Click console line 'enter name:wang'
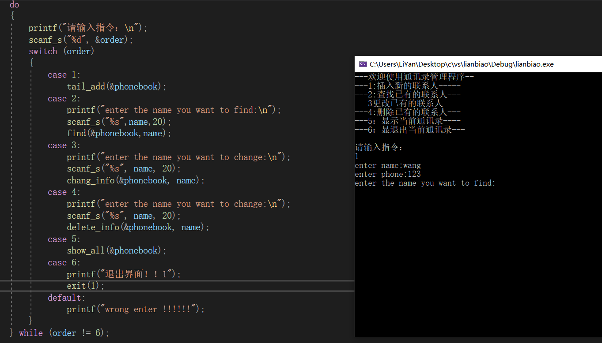The height and width of the screenshot is (343, 602). 388,165
